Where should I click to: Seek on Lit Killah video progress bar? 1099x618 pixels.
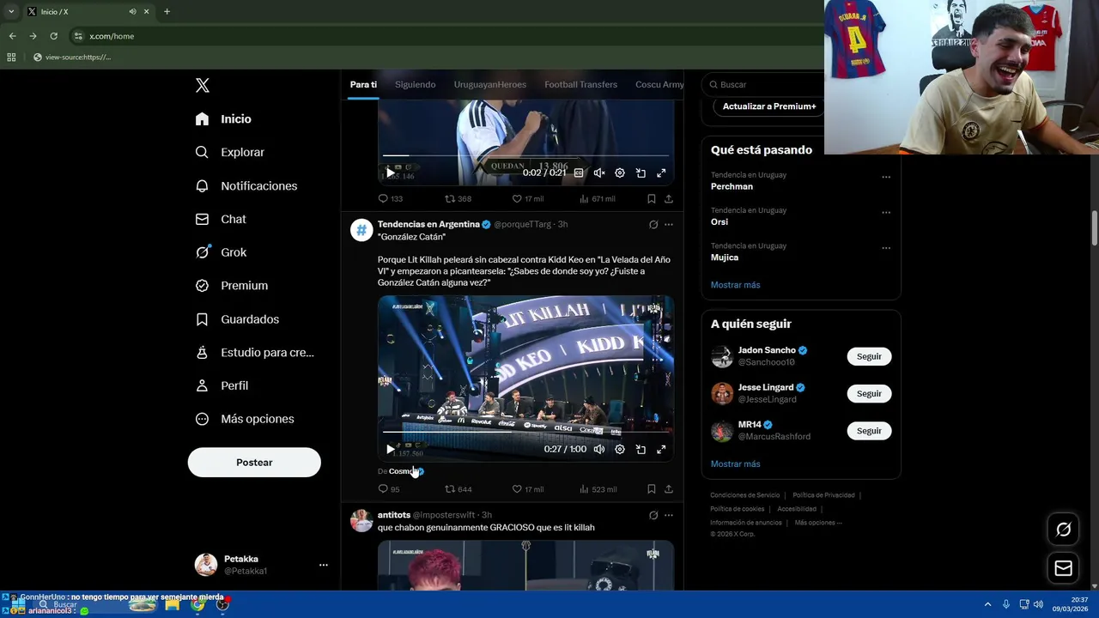point(525,432)
